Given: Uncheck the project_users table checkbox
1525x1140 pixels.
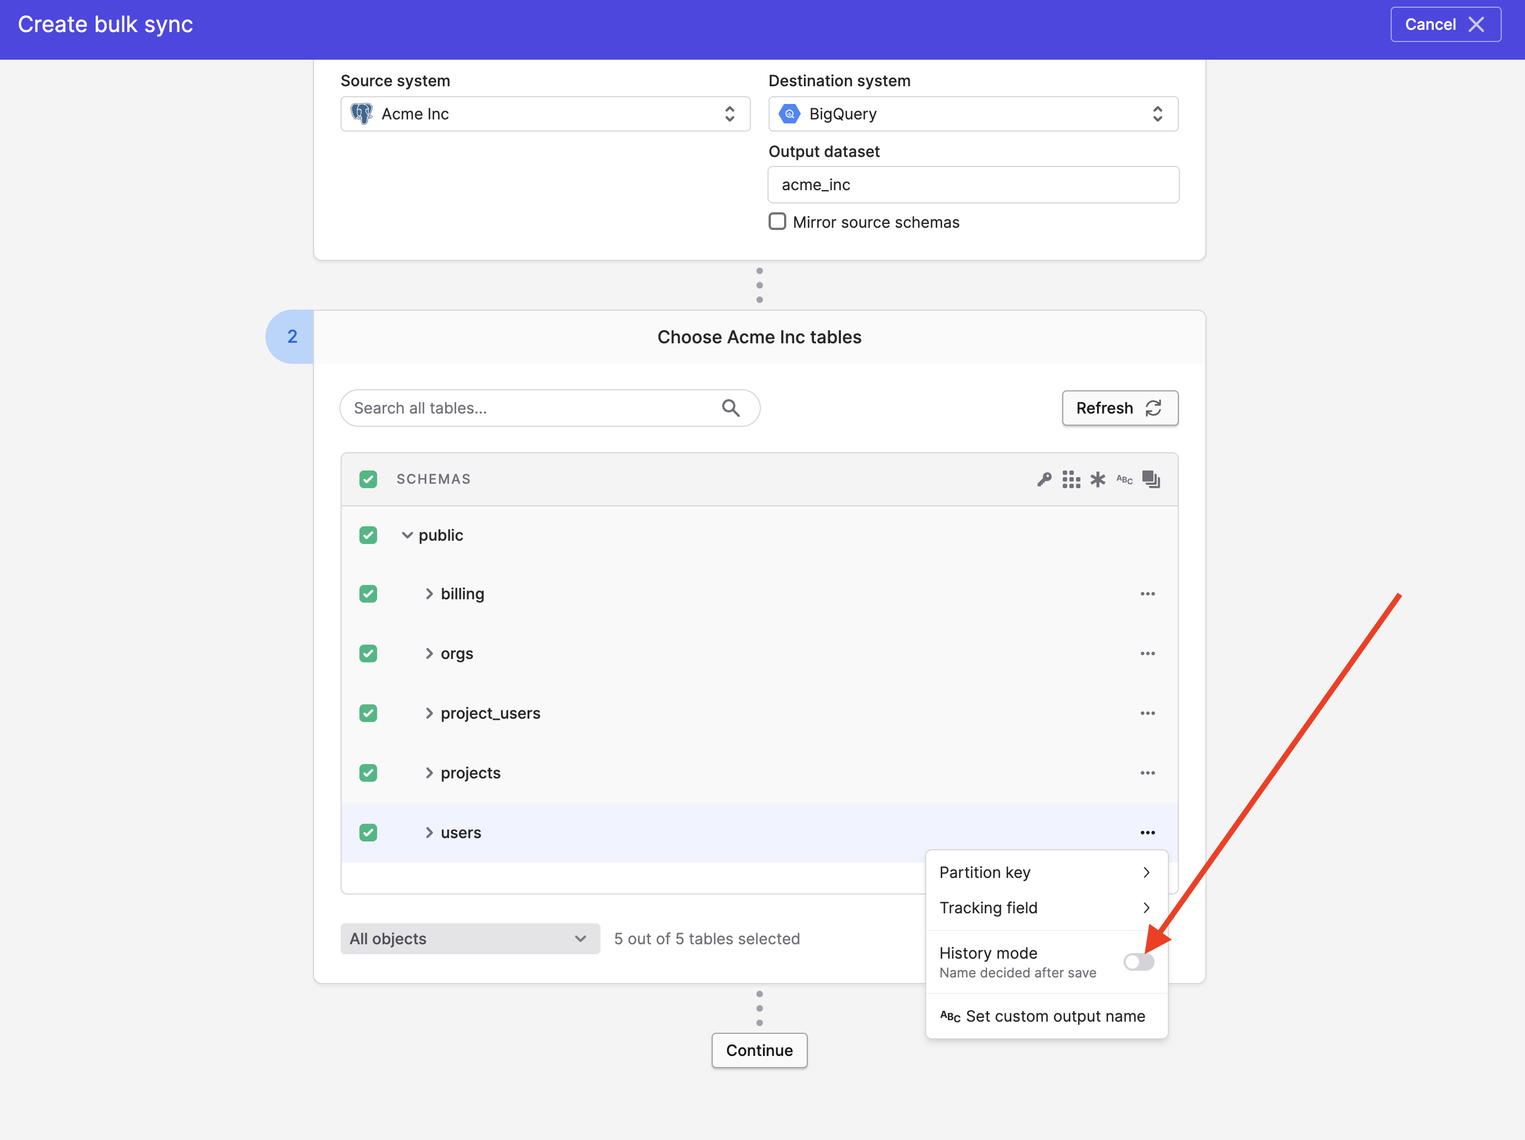Looking at the screenshot, I should click(x=368, y=713).
